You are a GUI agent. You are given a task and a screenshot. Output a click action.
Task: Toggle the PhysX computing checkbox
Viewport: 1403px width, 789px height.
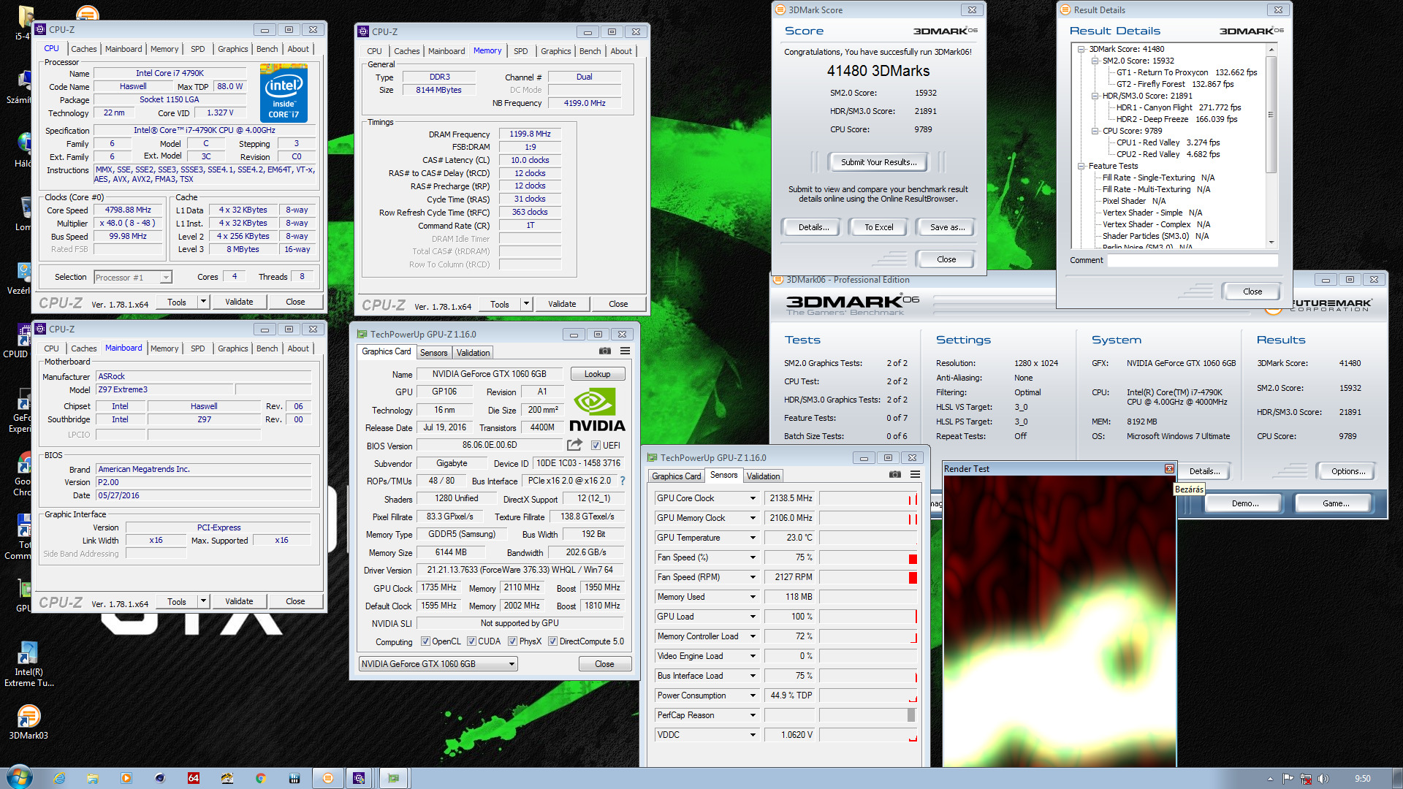(513, 641)
